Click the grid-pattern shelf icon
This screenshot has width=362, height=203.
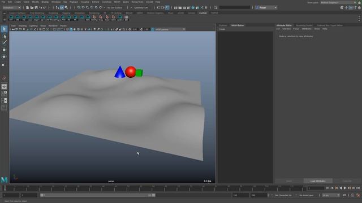tap(126, 17)
